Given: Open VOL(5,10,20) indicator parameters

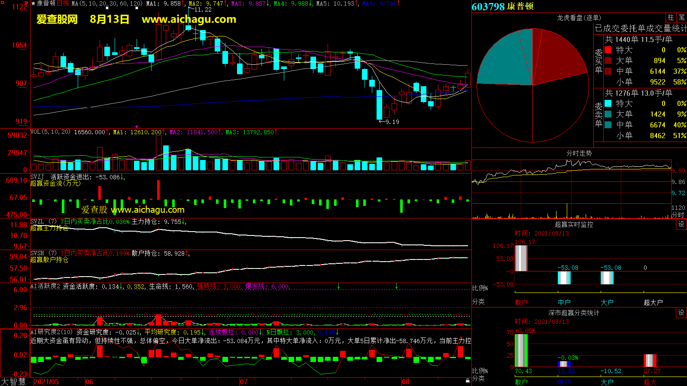Looking at the screenshot, I should (50, 132).
